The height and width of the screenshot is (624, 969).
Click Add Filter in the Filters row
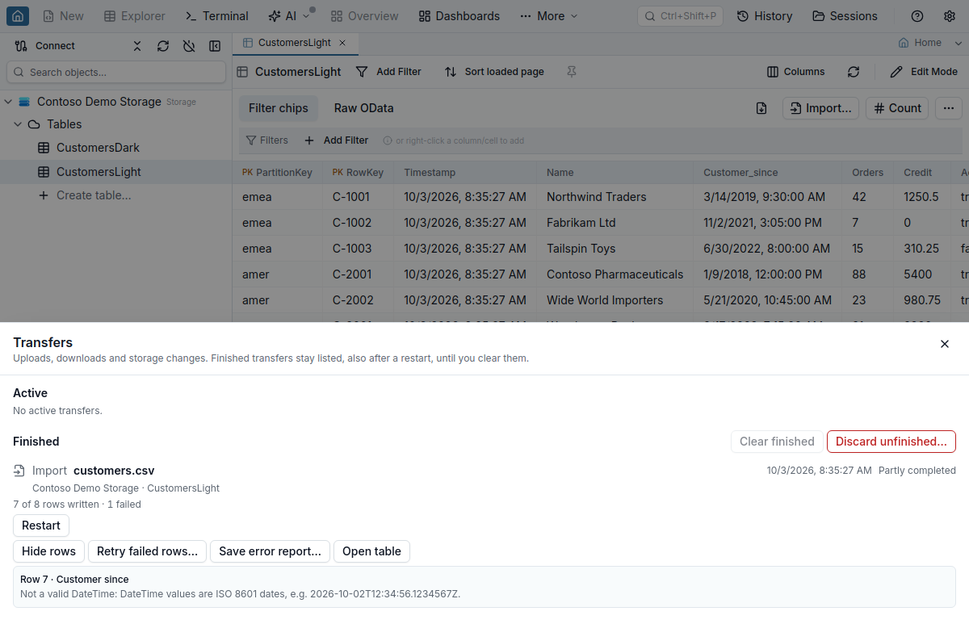click(337, 140)
